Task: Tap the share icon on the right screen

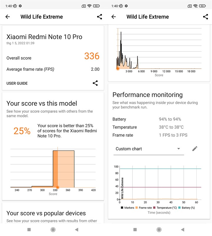Action: [x=205, y=17]
